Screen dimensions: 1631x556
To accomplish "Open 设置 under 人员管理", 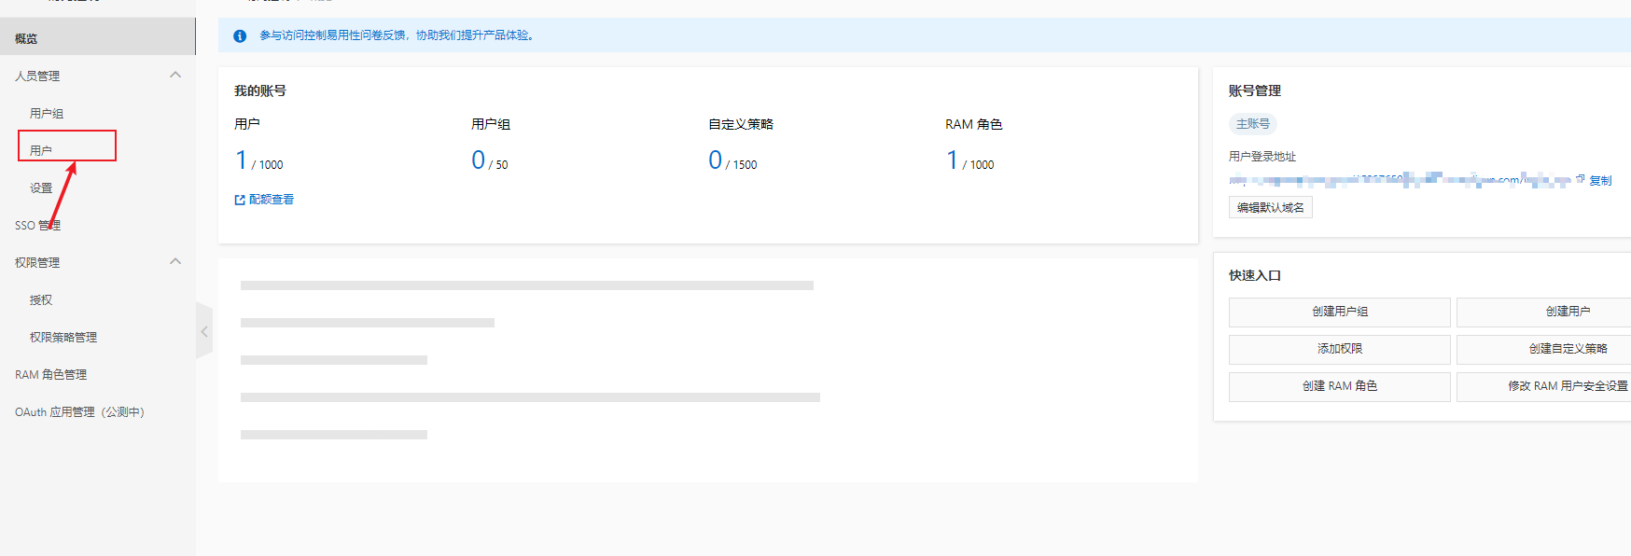I will [41, 188].
